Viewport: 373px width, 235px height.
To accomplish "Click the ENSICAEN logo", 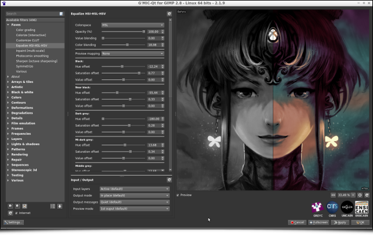I will [361, 208].
